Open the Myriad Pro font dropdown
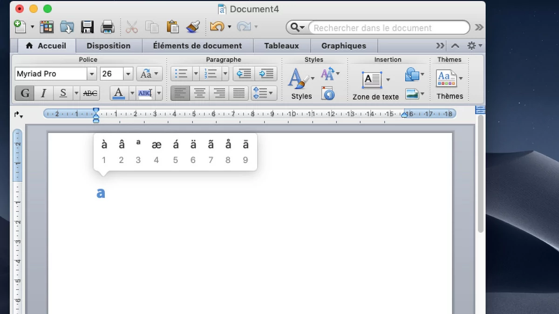 tap(92, 73)
